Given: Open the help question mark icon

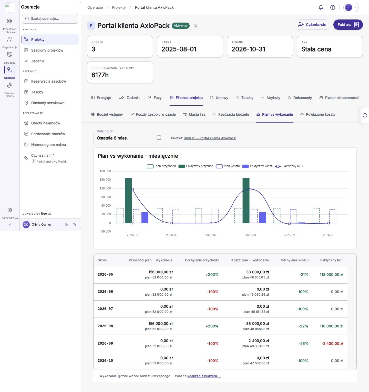Looking at the screenshot, I should tap(333, 7).
